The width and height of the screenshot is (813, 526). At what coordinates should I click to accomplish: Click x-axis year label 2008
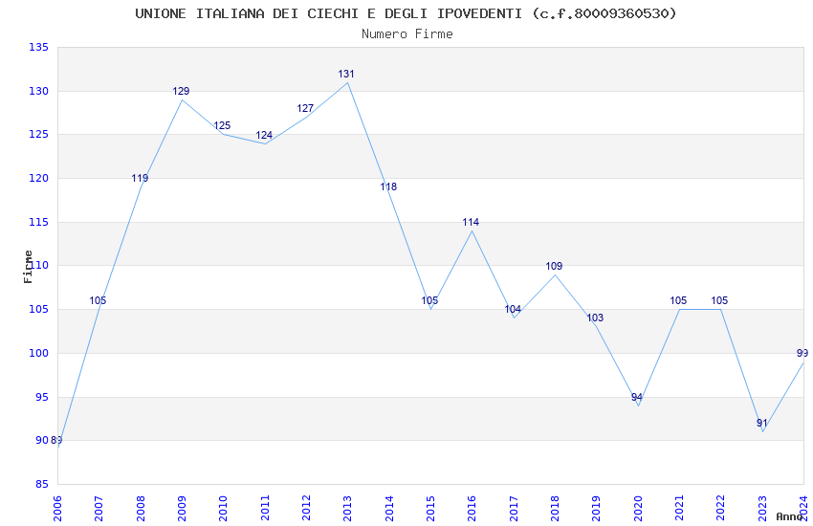pyautogui.click(x=141, y=509)
